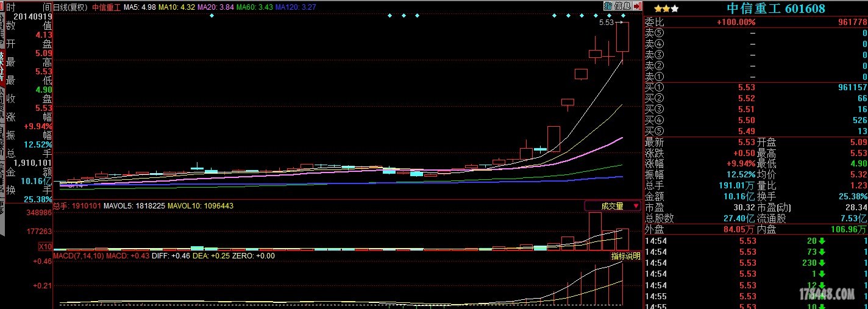This screenshot has width=868, height=309.
Task: Click the 5.53 high price annotation
Action: coord(607,23)
